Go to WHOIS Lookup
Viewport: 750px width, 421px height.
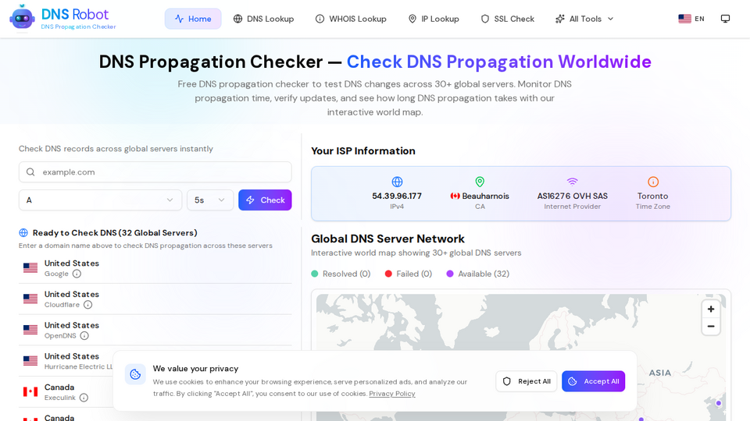click(x=351, y=19)
